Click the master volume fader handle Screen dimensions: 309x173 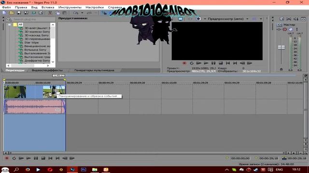click(x=281, y=47)
